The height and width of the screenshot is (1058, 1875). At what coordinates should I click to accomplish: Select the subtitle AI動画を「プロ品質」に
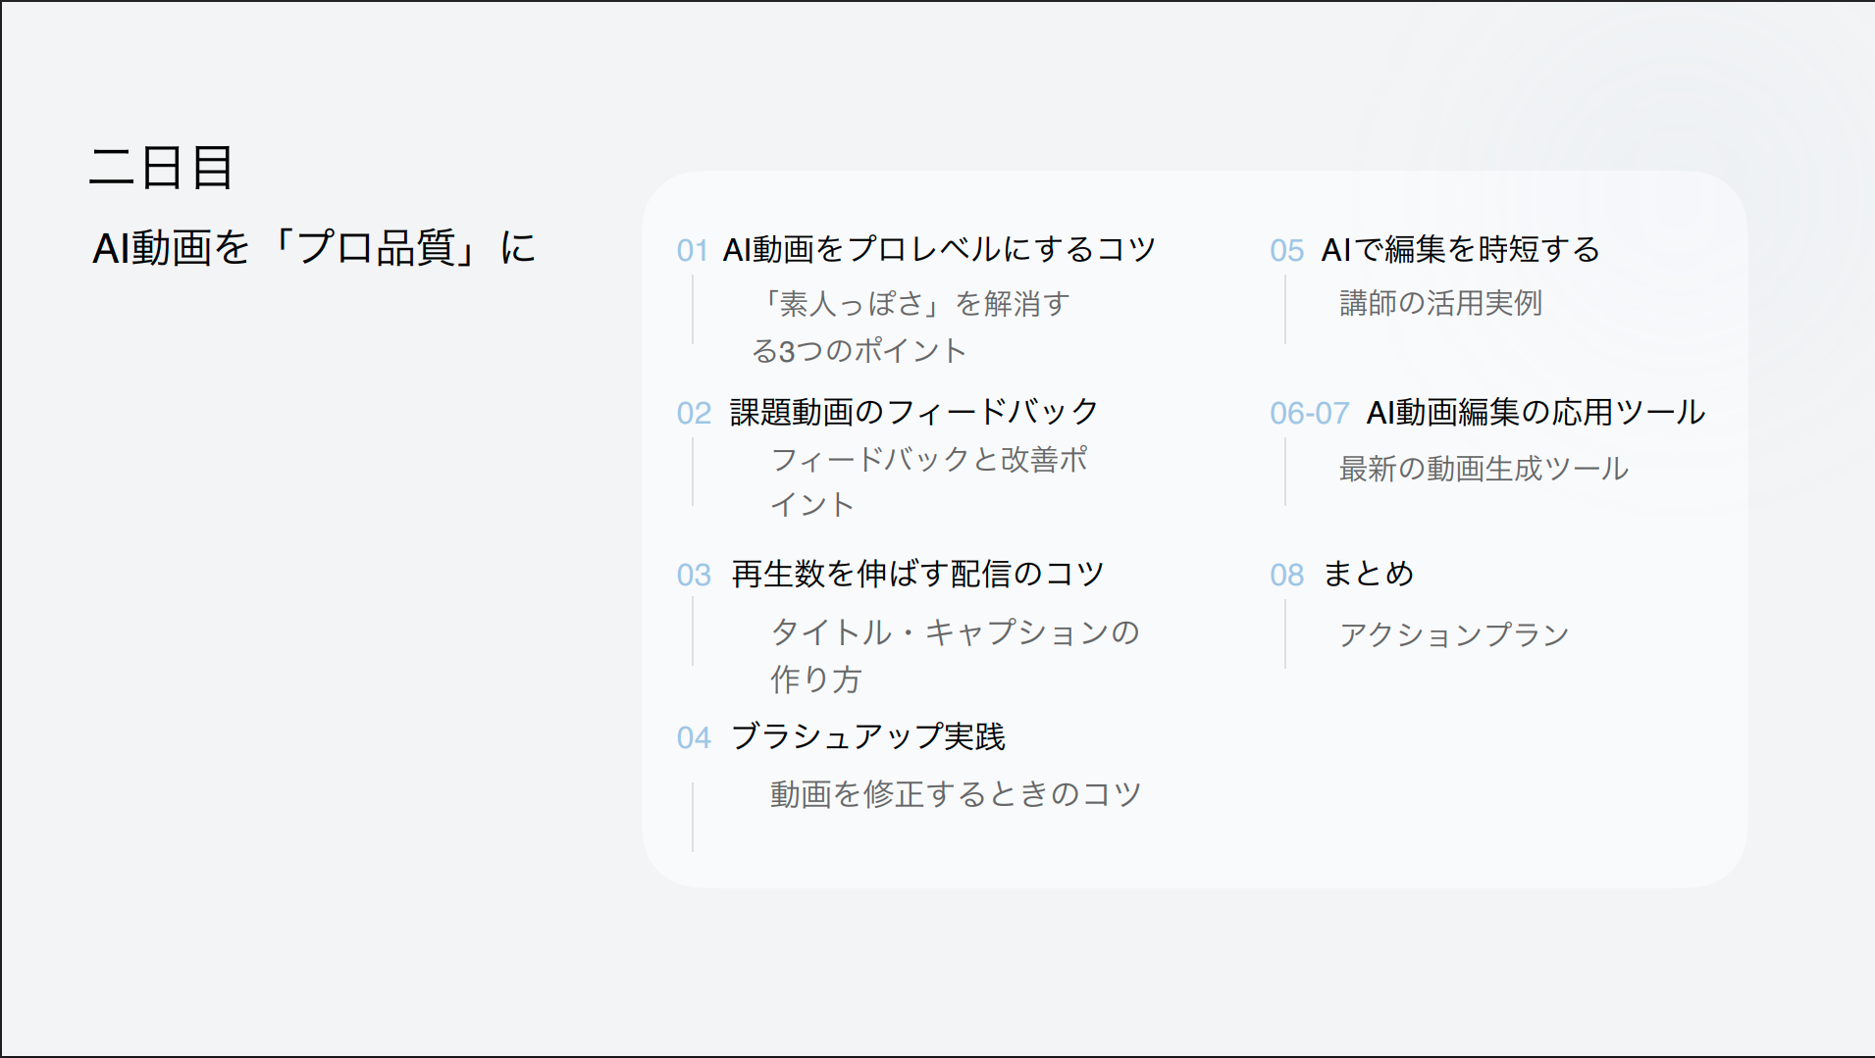314,248
